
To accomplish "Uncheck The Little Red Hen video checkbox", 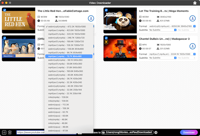I will tap(5, 10).
